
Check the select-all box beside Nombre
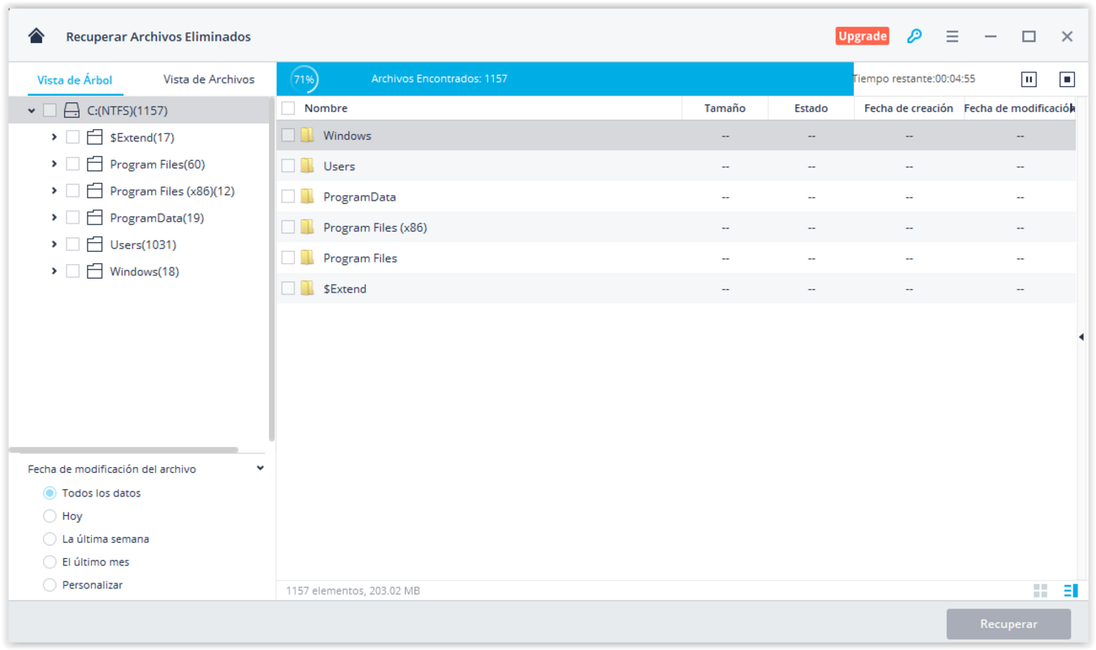pyautogui.click(x=288, y=108)
